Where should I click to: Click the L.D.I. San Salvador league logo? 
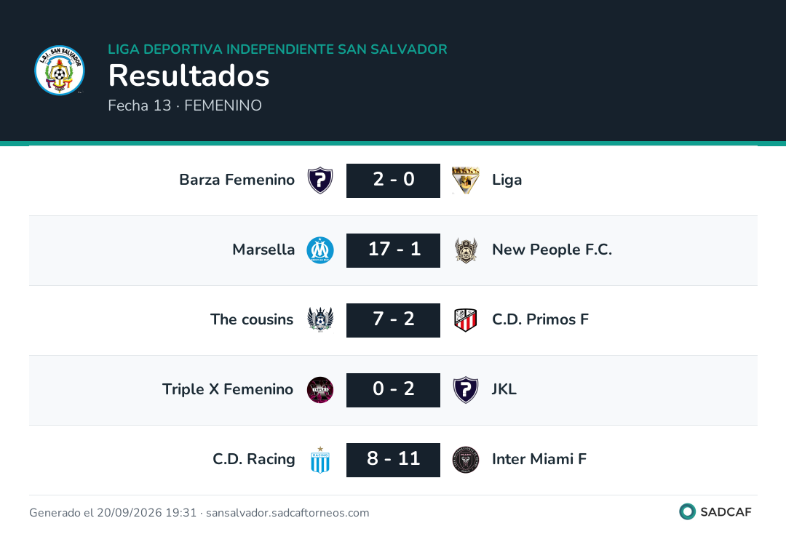[x=60, y=70]
